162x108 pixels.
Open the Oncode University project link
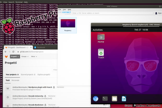click(x=36, y=96)
